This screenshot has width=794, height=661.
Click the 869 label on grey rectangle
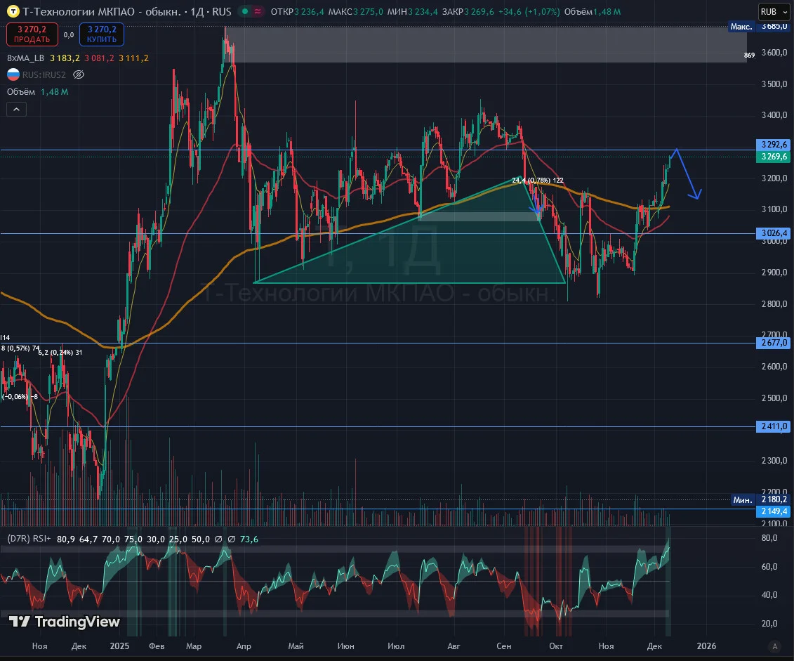[x=750, y=55]
